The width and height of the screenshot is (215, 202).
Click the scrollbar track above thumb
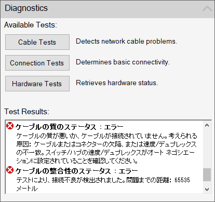click(207, 149)
